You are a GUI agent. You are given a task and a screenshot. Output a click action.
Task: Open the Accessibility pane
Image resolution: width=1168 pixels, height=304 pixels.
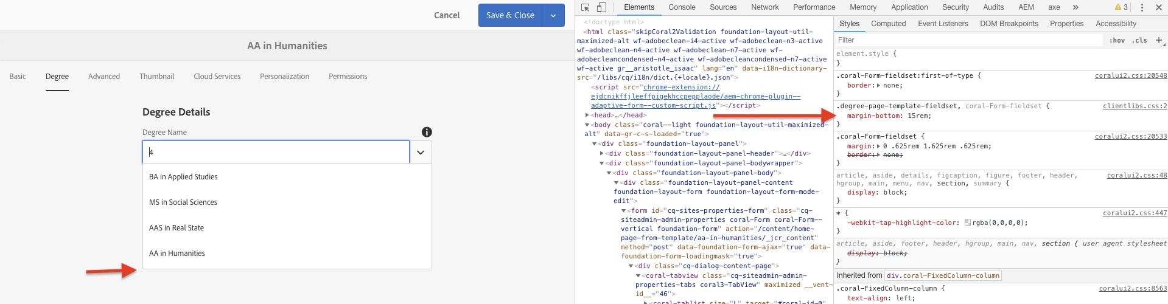coord(1116,24)
